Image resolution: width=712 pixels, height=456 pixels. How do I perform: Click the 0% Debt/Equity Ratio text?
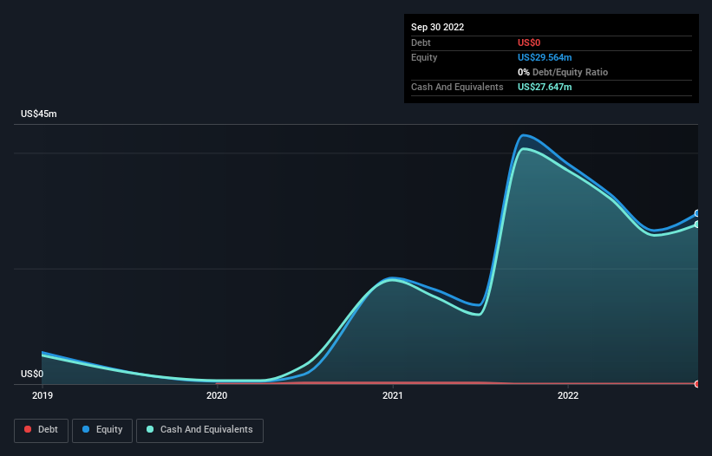click(x=563, y=72)
